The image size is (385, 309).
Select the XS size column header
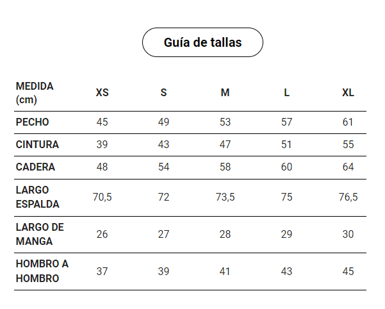pos(102,93)
